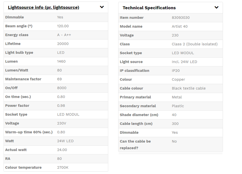Click the Energy class A - A++ value
Screen dimensions: 242x174
64,35
